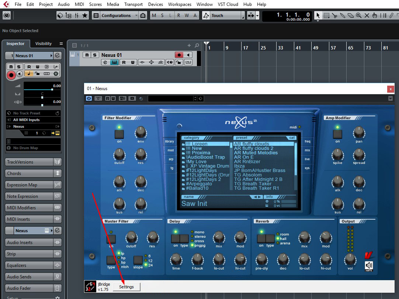Open the workspace organizer star icon
Viewport: 399px width, 299px height.
(85, 16)
